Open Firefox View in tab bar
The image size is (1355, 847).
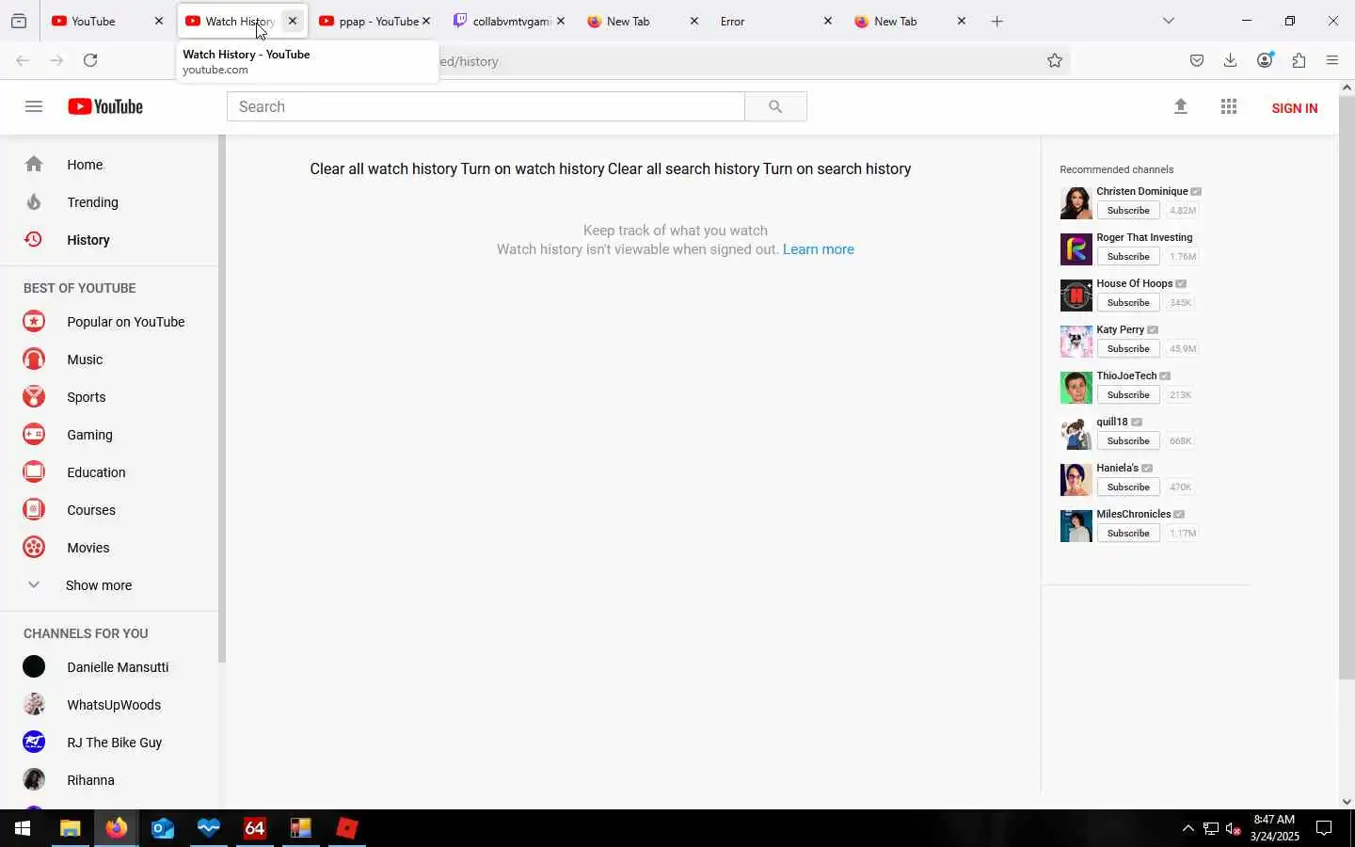(x=19, y=21)
